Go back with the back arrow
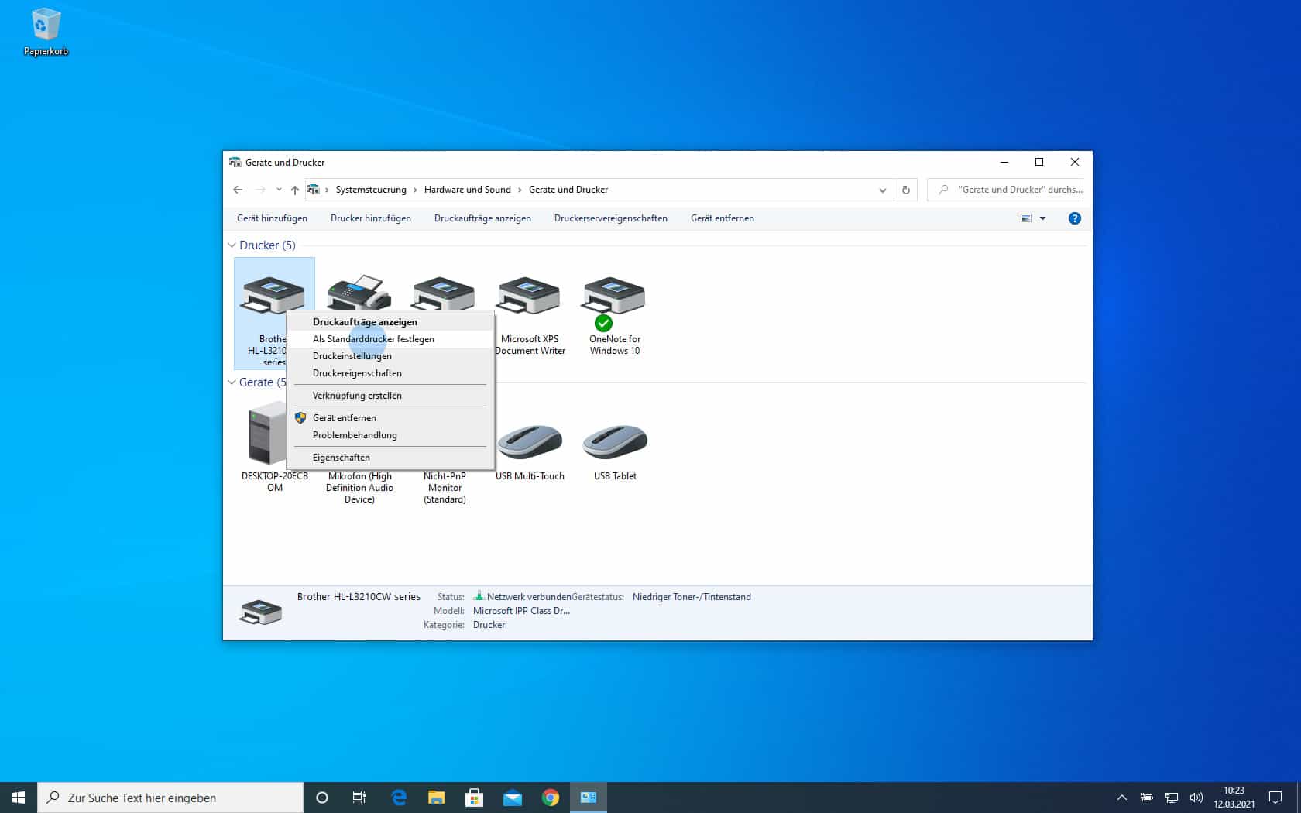Image resolution: width=1301 pixels, height=813 pixels. [238, 190]
